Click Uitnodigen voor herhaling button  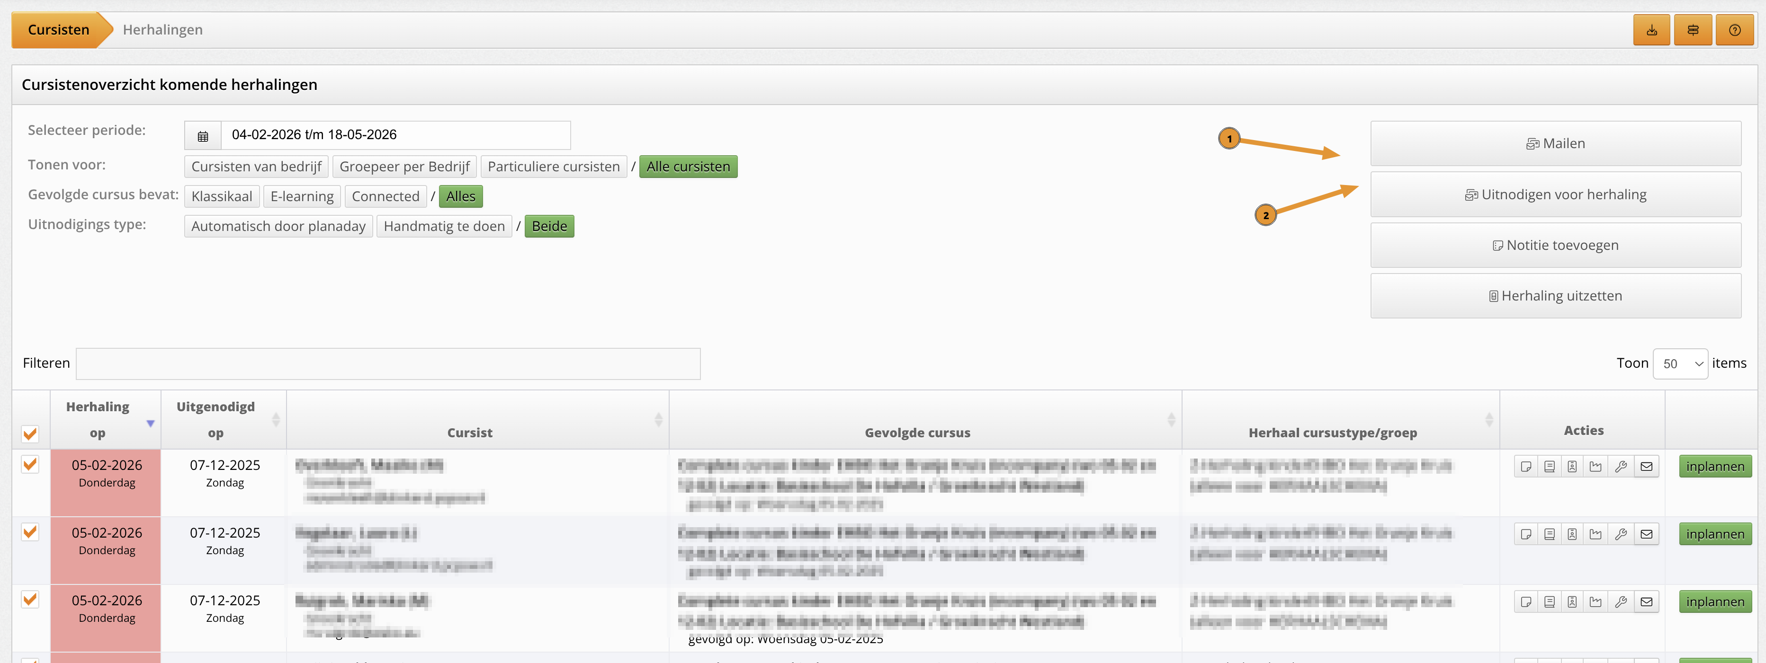coord(1555,194)
